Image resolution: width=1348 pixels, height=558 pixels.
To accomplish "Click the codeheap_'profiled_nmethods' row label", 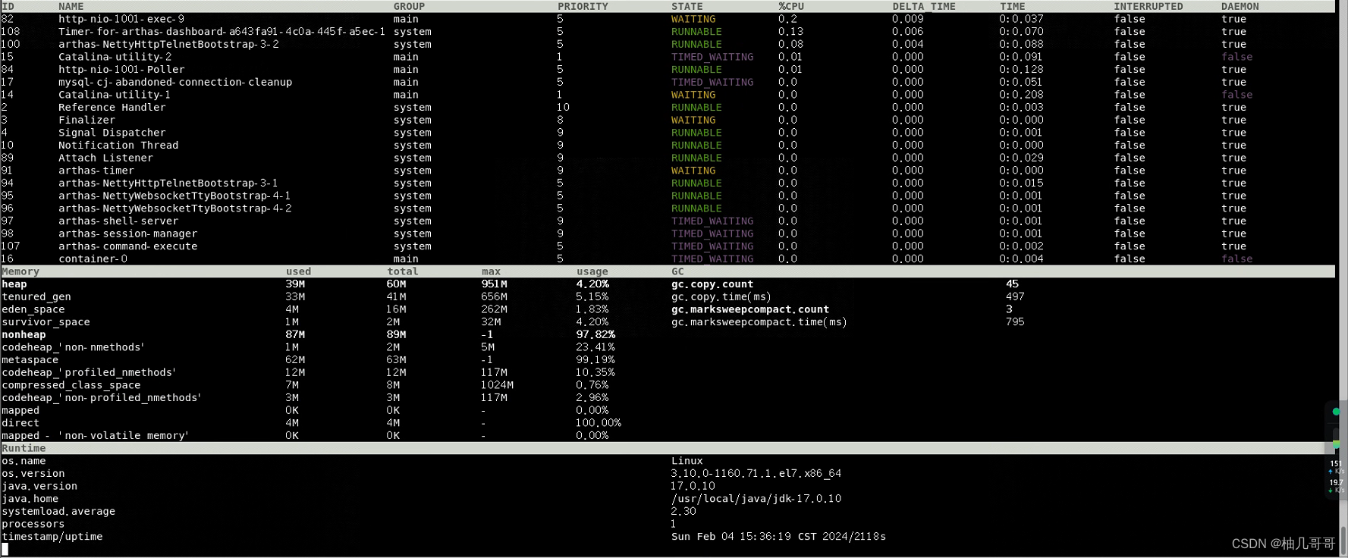I will coord(89,372).
